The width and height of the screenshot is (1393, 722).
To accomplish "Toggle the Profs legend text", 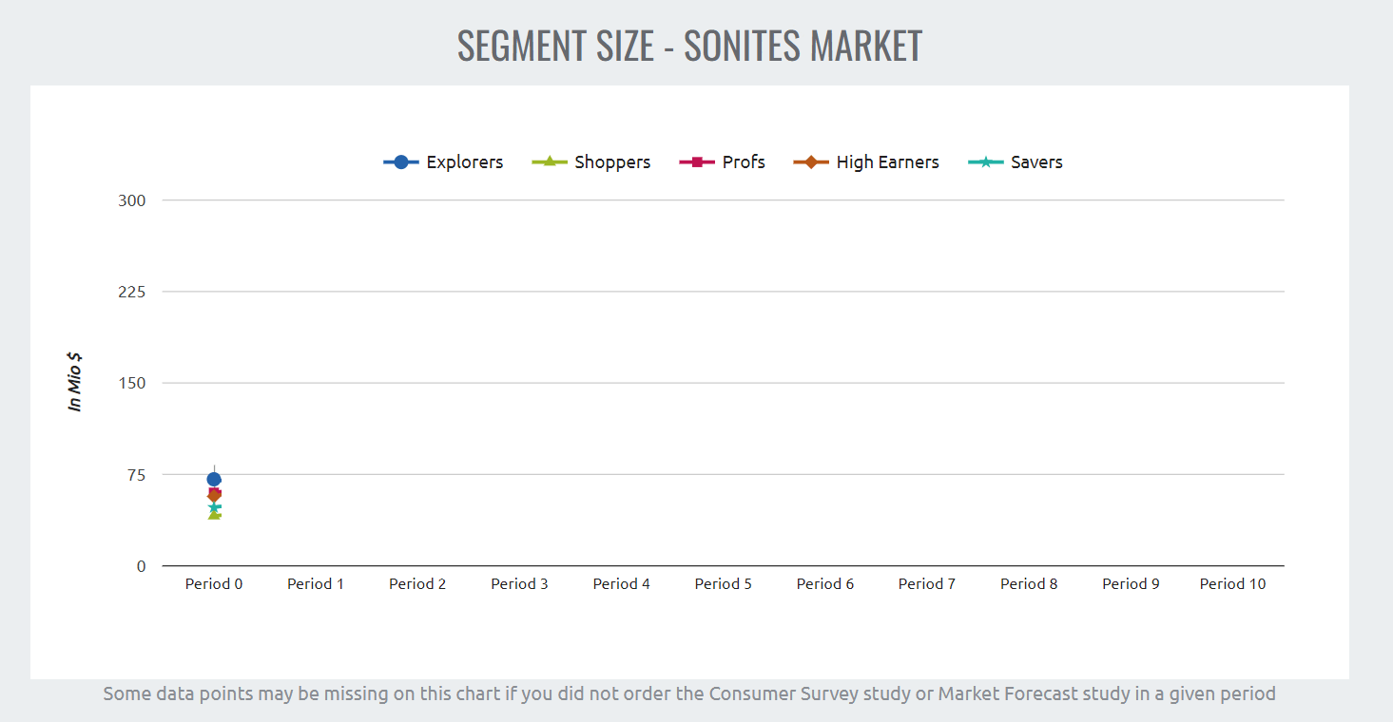I will pyautogui.click(x=744, y=162).
